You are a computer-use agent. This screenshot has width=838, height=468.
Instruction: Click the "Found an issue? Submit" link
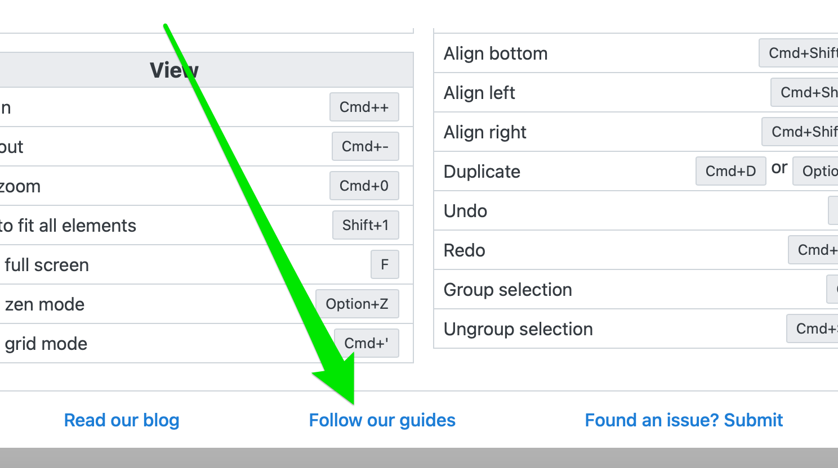point(684,420)
